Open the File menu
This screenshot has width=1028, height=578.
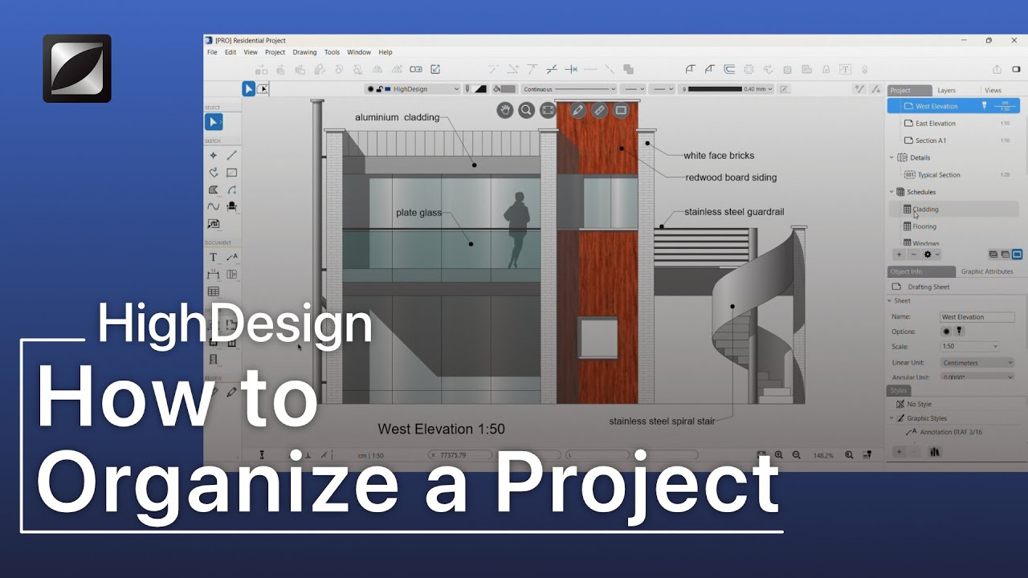212,52
